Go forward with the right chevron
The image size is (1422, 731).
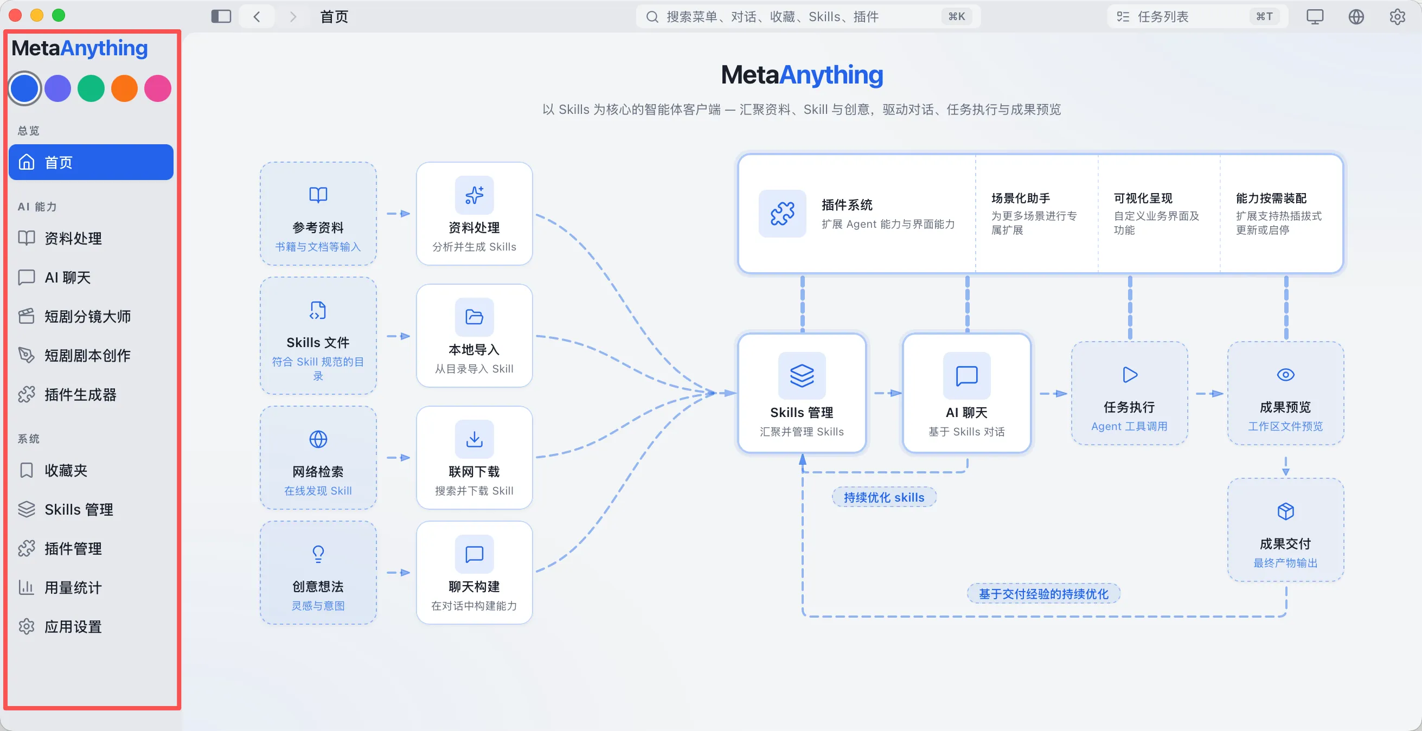(x=292, y=17)
